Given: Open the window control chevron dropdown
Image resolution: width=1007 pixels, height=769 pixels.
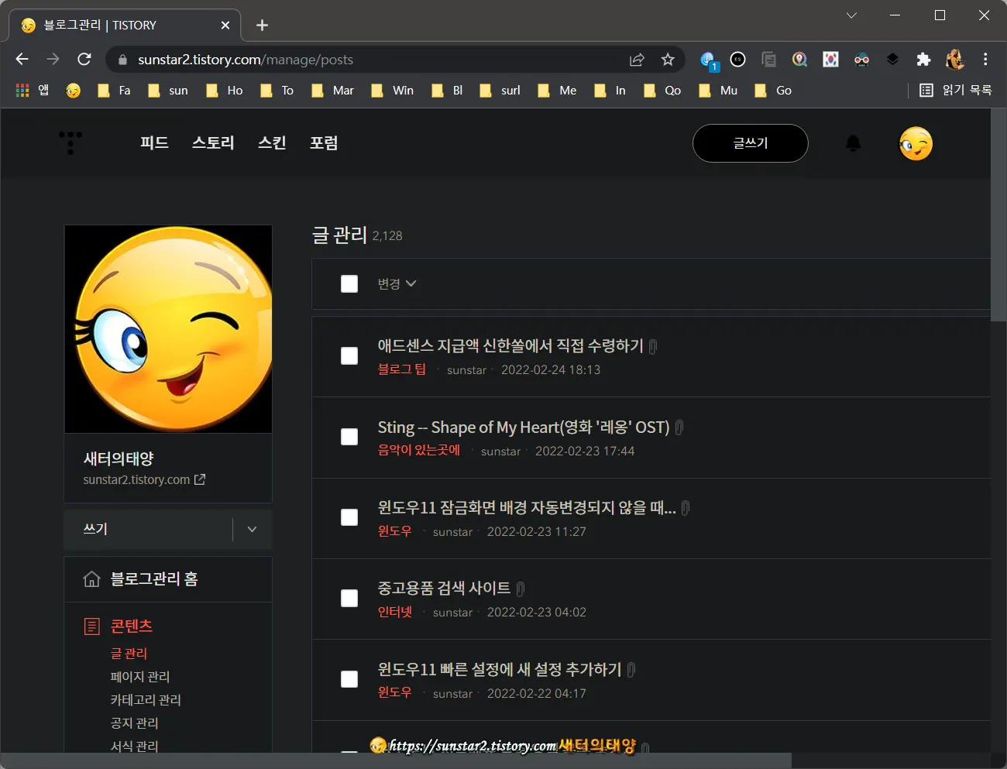Looking at the screenshot, I should 851,15.
